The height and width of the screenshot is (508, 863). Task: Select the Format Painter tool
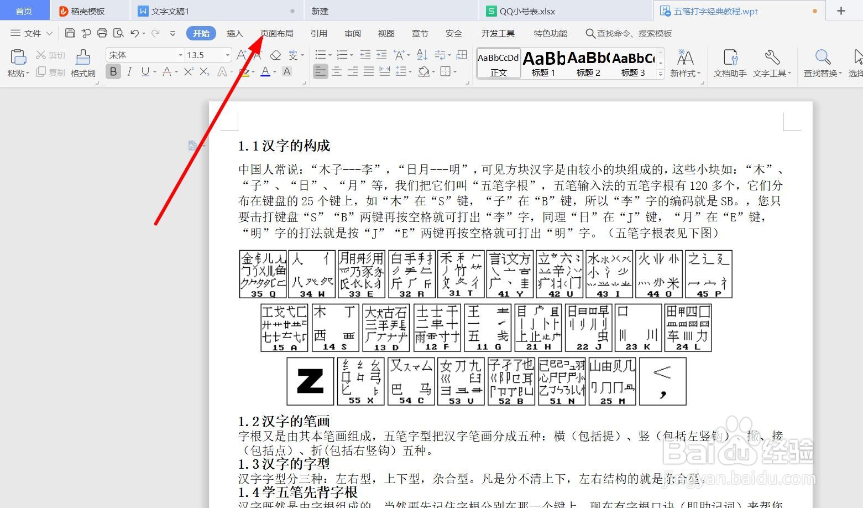[x=82, y=63]
